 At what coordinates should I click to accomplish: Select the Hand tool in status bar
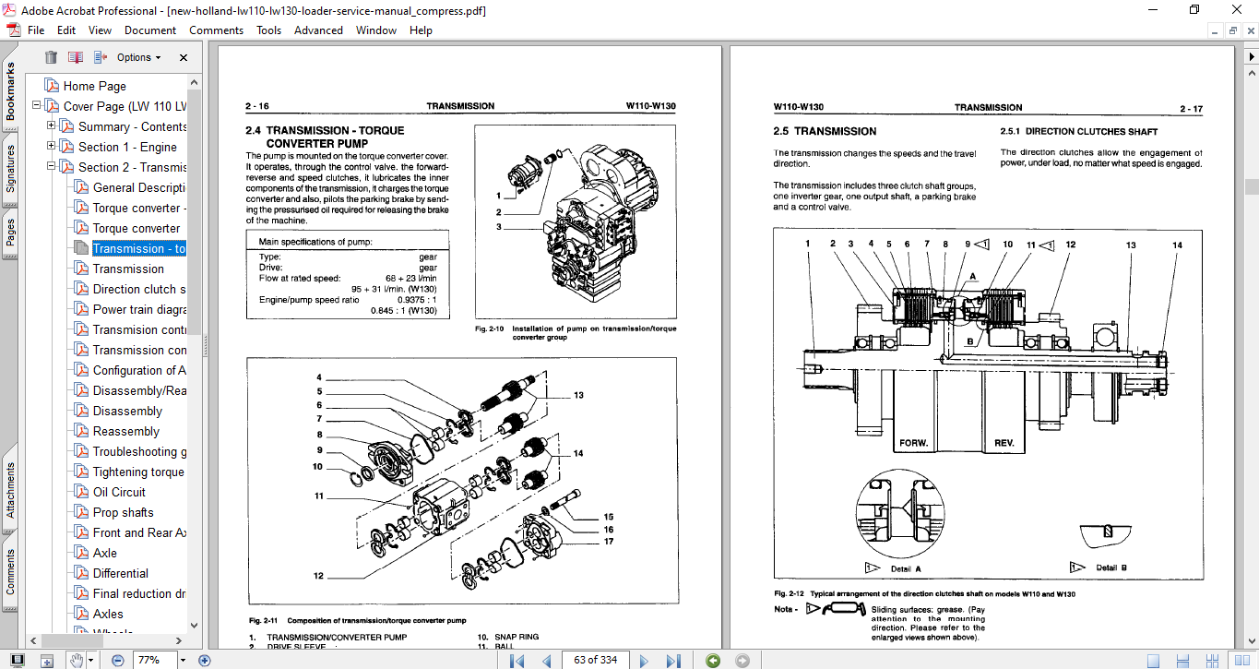(78, 660)
